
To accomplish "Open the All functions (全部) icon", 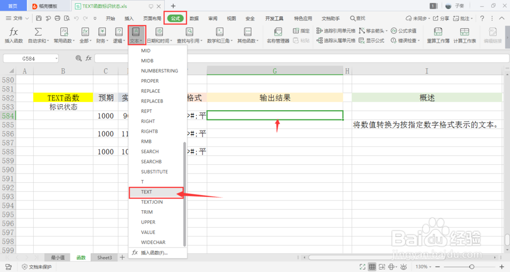I will tap(85, 32).
